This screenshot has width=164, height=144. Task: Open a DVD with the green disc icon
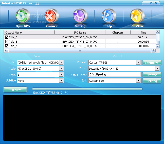point(23,16)
